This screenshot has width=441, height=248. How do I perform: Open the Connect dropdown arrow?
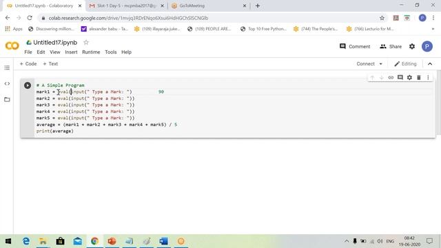coord(381,64)
